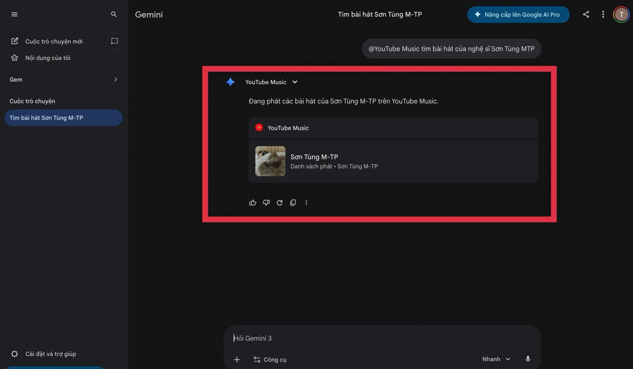Click Cuộc trò chuyện mới button

(x=53, y=41)
